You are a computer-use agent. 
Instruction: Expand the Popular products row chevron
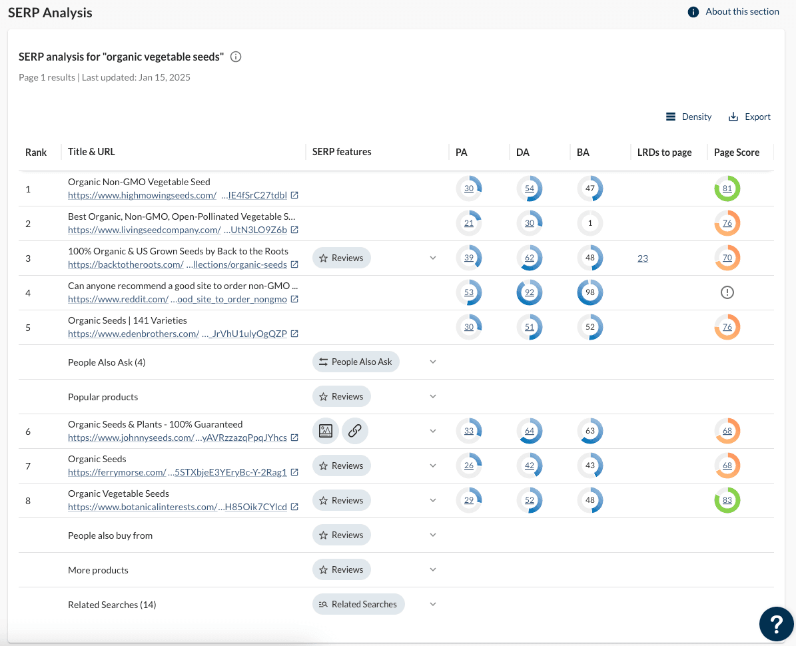click(433, 396)
